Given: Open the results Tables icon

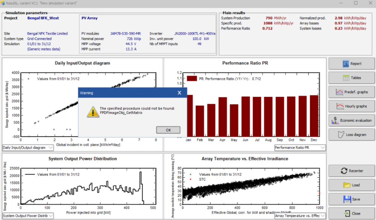Looking at the screenshot, I should point(346,78).
